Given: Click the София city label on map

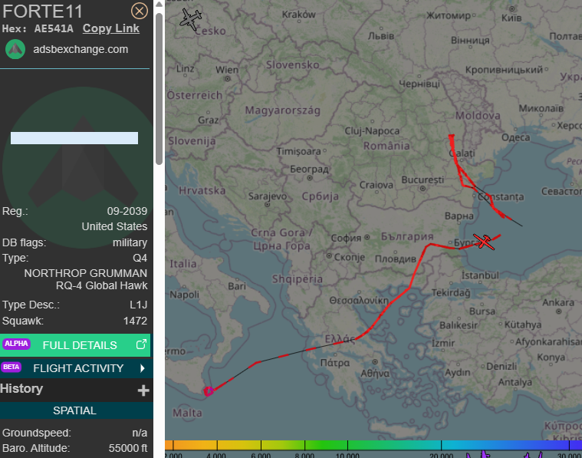Looking at the screenshot, I should point(346,238).
